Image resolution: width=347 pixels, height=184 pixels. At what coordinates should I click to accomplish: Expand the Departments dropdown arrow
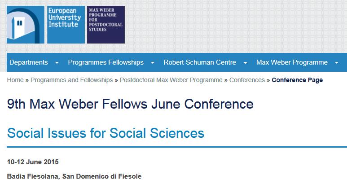click(57, 63)
